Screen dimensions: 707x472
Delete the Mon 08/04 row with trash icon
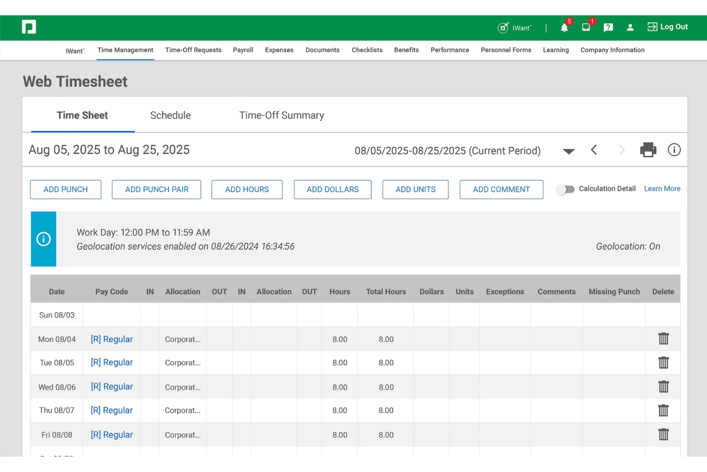664,339
